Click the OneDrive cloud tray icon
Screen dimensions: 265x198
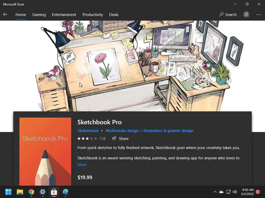[221, 192]
